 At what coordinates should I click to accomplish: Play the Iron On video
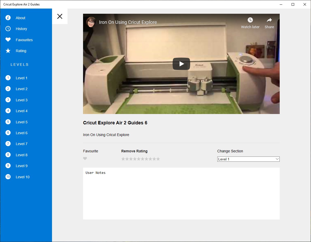pos(181,64)
